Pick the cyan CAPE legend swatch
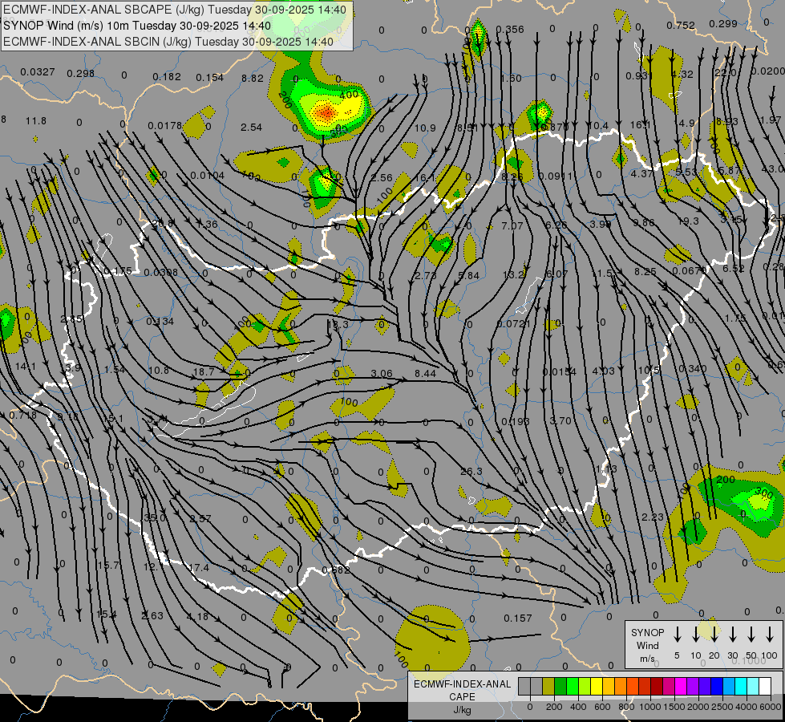 (741, 687)
